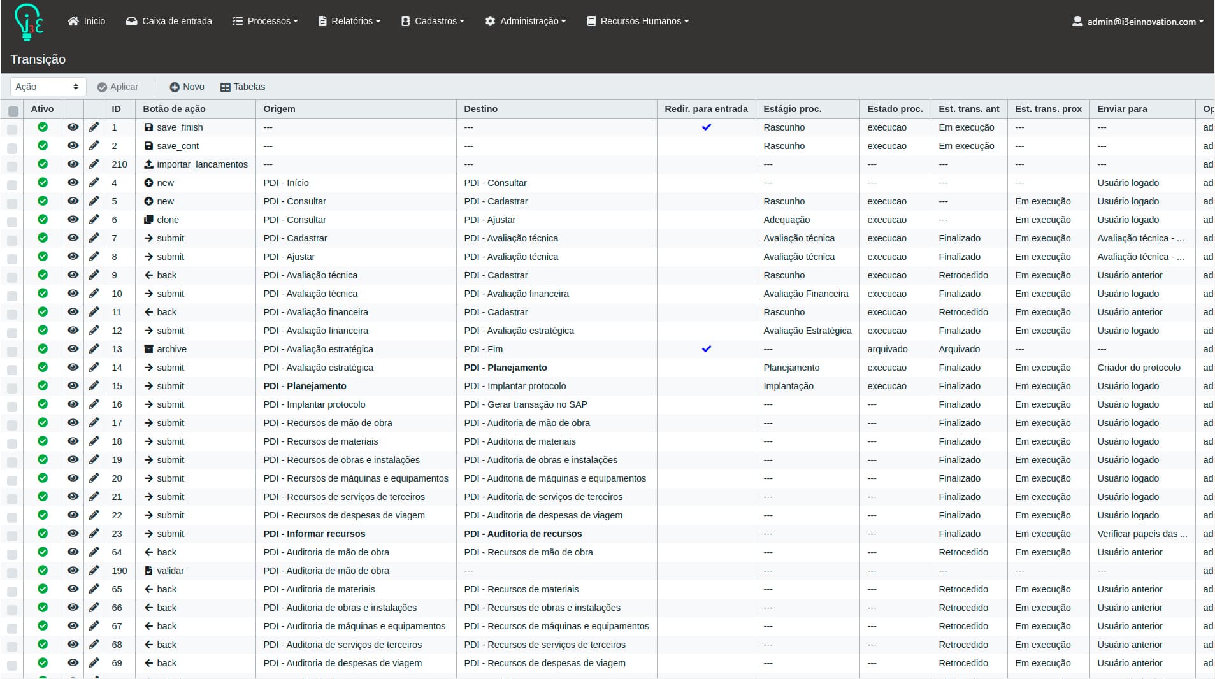
Task: Click 'PDI - Fim' destination cell
Action: (x=483, y=349)
